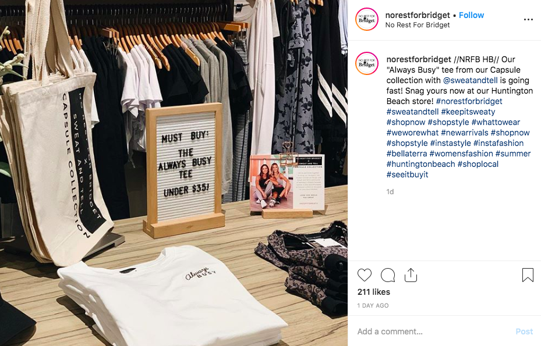
Task: Save the post with the bookmark icon
Action: tap(528, 275)
